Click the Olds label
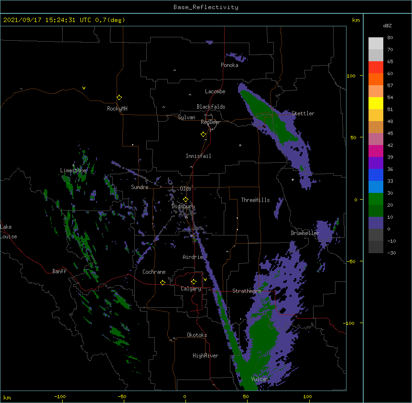 [x=185, y=189]
